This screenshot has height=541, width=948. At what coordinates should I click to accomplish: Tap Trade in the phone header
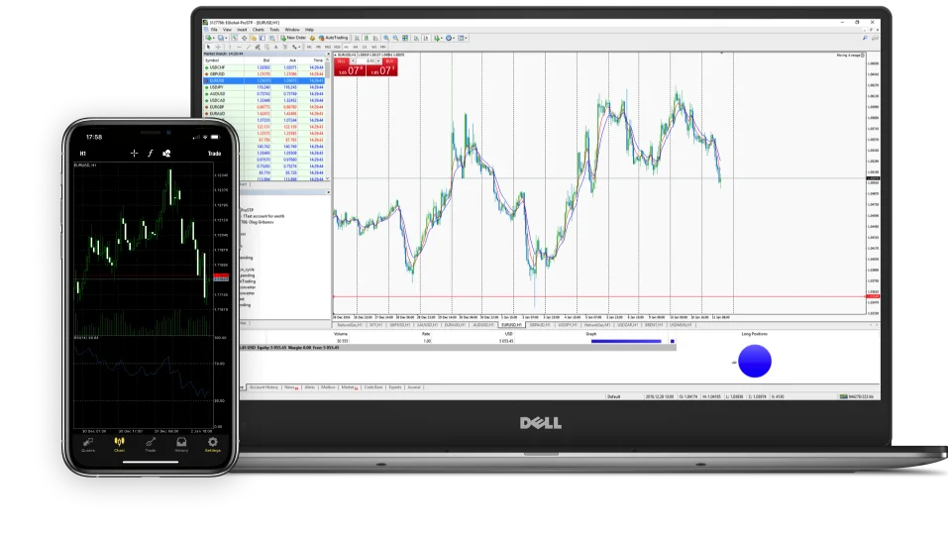pyautogui.click(x=215, y=154)
